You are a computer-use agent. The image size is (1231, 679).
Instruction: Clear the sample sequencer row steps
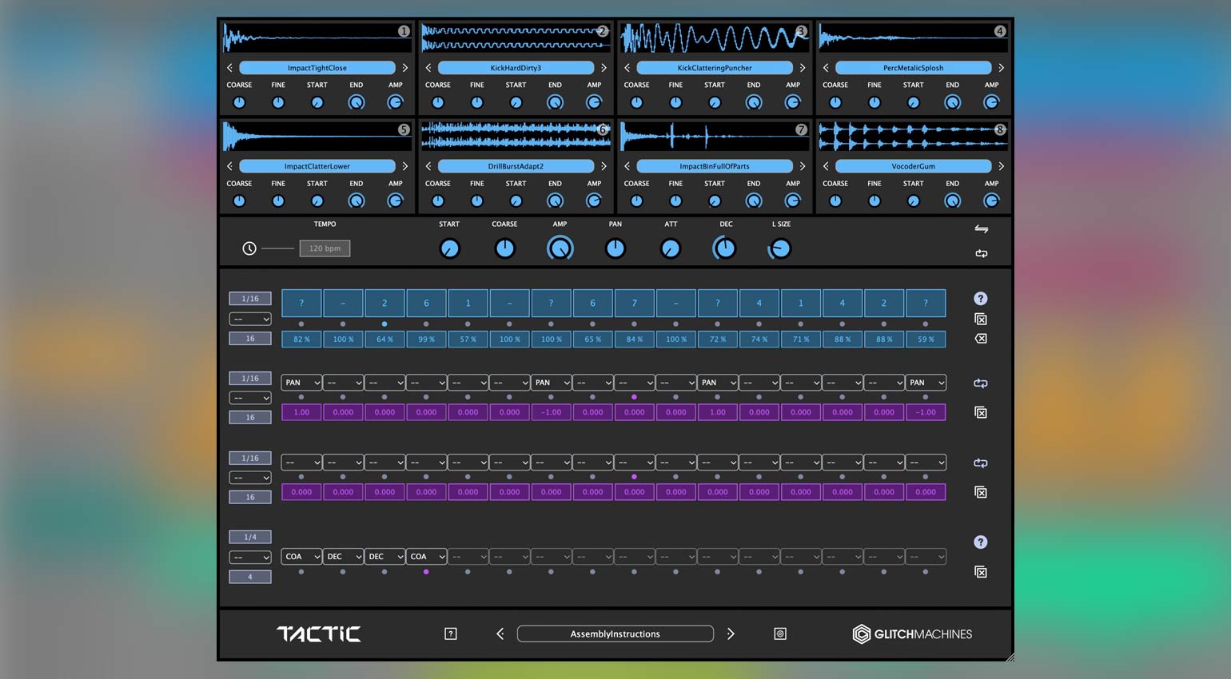coord(981,320)
